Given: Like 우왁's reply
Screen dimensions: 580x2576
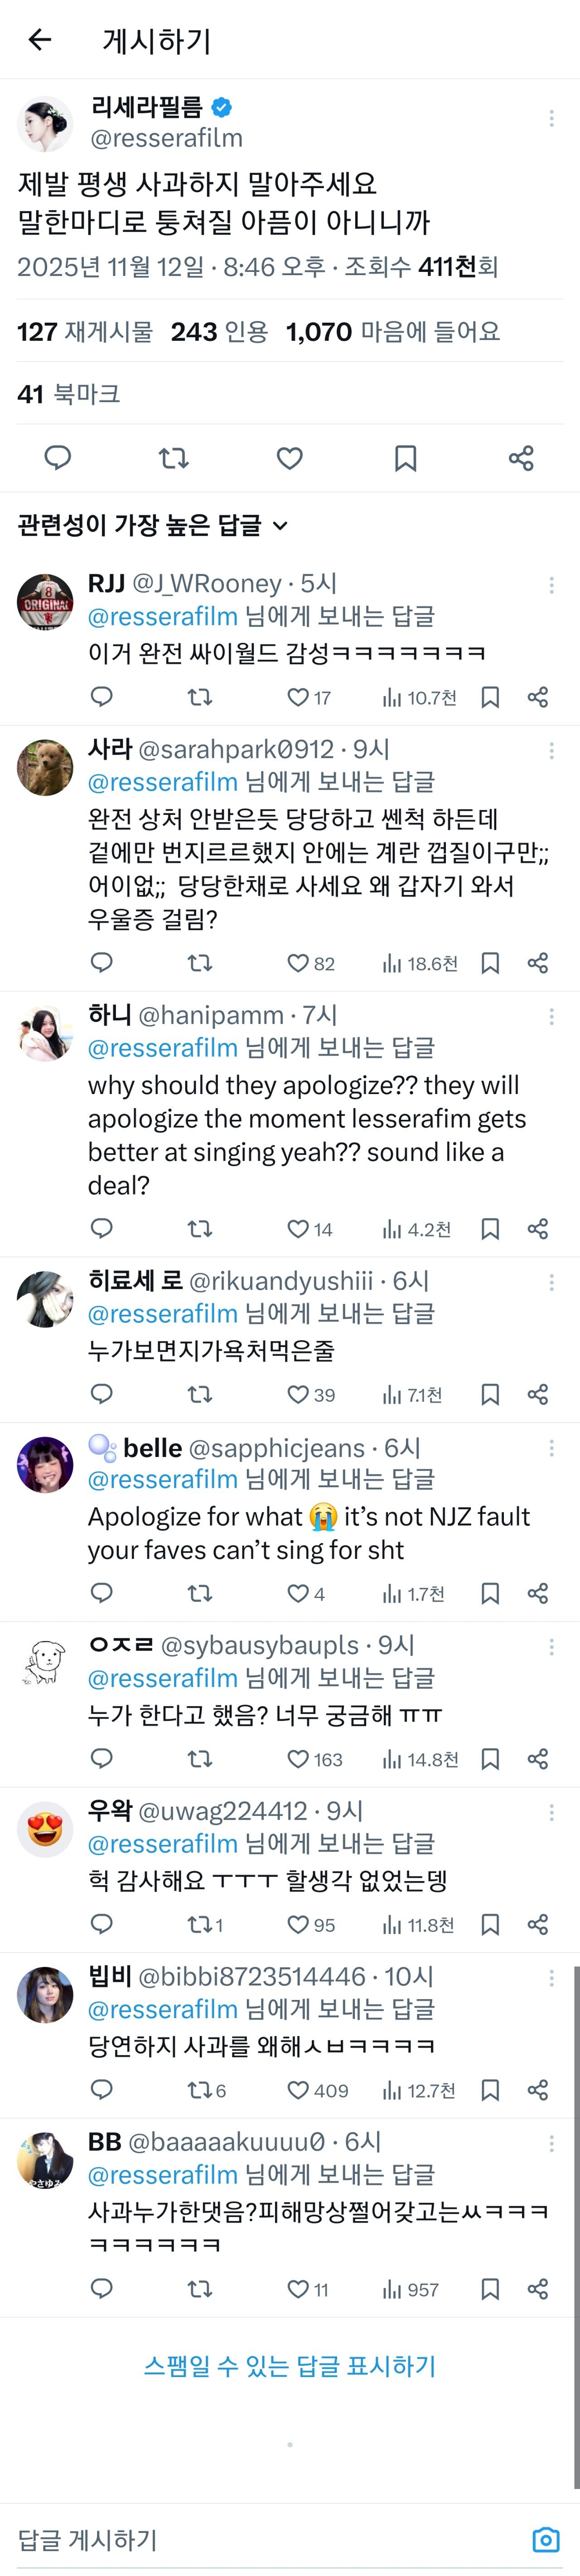Looking at the screenshot, I should [x=298, y=1925].
